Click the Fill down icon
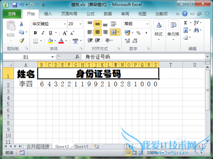Image resolution: width=213 pixels, height=159 pixels. [x=186, y=30]
